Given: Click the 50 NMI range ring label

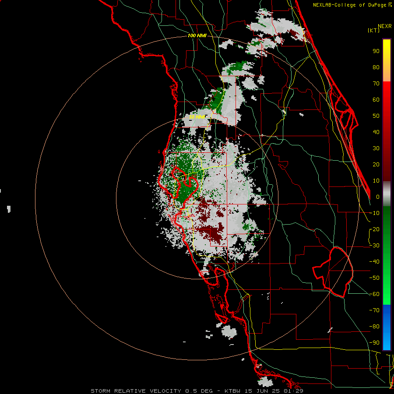Looking at the screenshot, I should [x=197, y=117].
